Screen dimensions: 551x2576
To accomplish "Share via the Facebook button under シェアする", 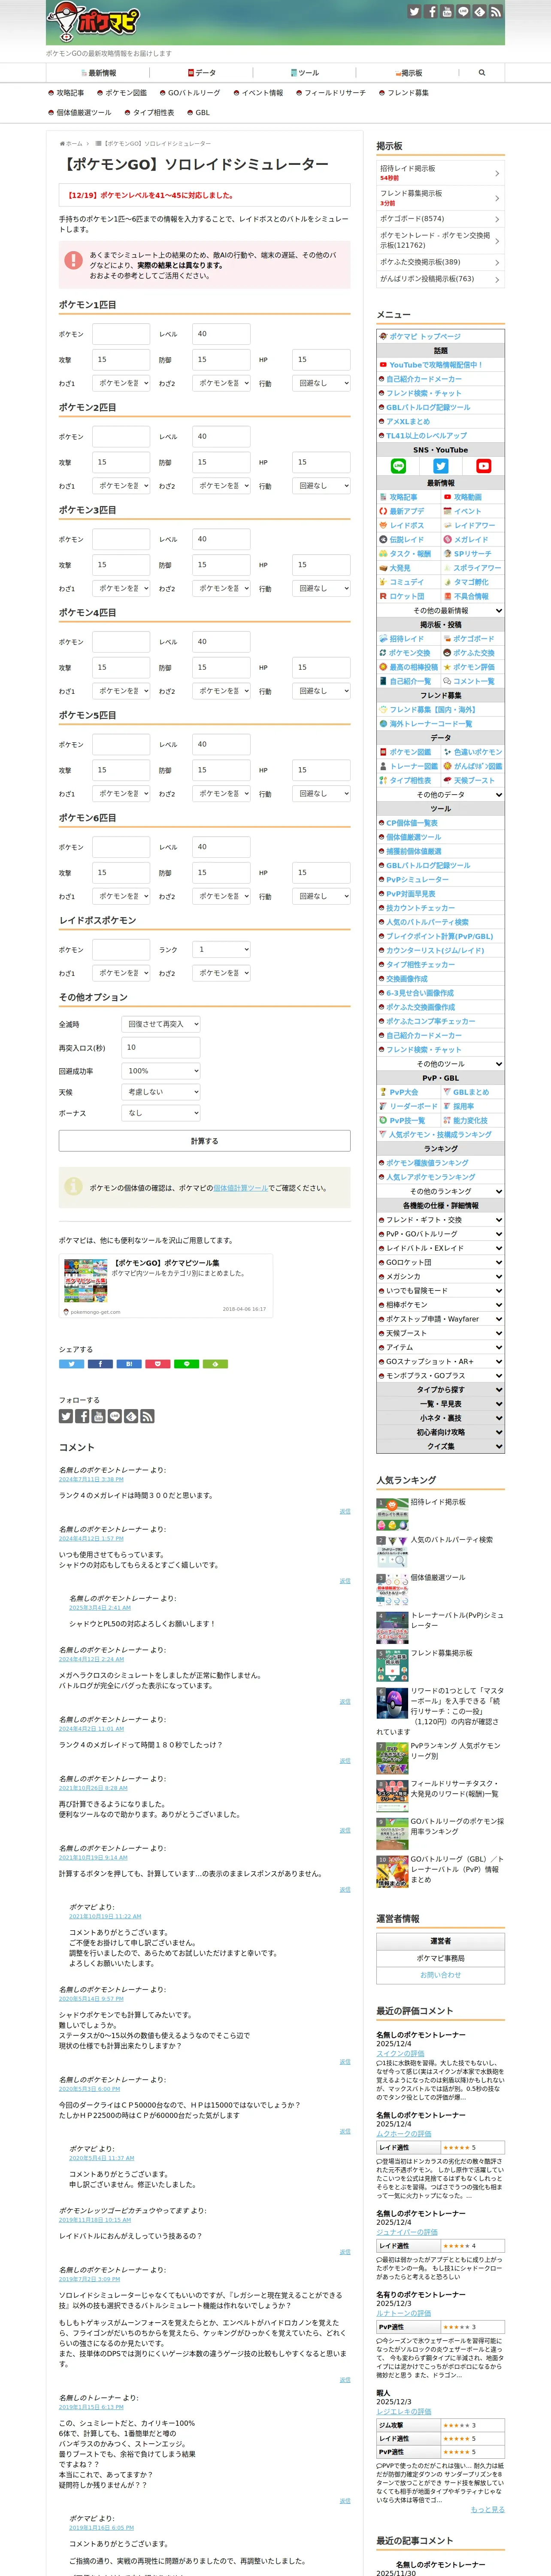I will click(x=100, y=1364).
